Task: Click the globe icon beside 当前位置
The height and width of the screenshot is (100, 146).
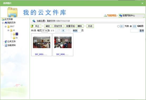Action: tap(34, 21)
